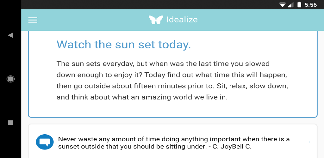Tap the Android recents square button
Viewport: 324px width, 158px height.
coord(11,123)
